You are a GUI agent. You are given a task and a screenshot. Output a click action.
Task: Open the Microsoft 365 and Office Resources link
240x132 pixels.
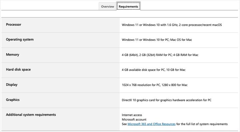click(151, 124)
